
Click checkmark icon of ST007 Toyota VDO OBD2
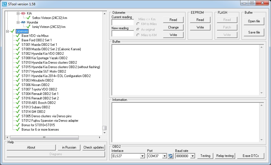pos(18,89)
